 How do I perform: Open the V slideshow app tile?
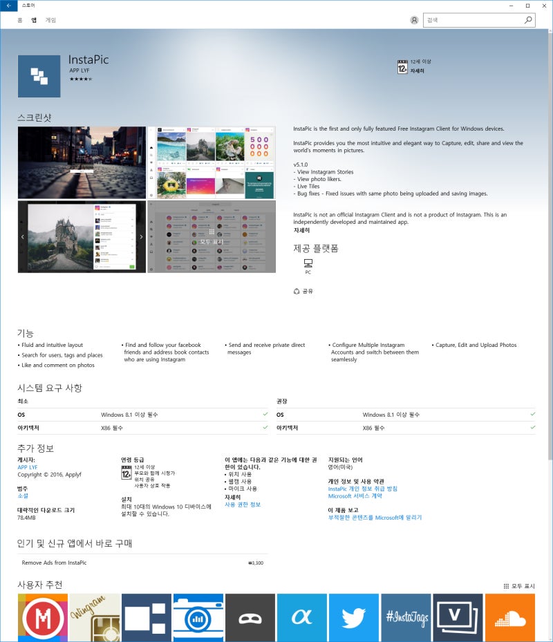[x=458, y=617]
